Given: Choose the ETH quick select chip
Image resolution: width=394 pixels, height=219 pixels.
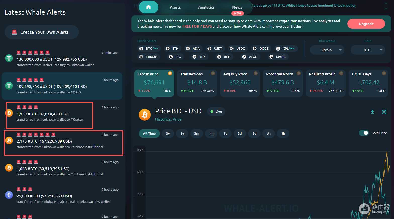Looking at the screenshot, I should click(172, 48).
